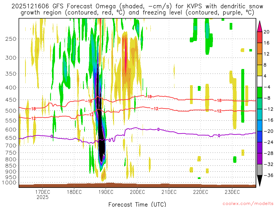
Task: Click the black arrow below the colorbar
Action: 260,181
